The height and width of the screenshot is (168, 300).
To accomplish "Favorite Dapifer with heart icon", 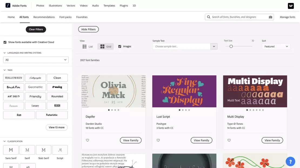I will [88, 140].
